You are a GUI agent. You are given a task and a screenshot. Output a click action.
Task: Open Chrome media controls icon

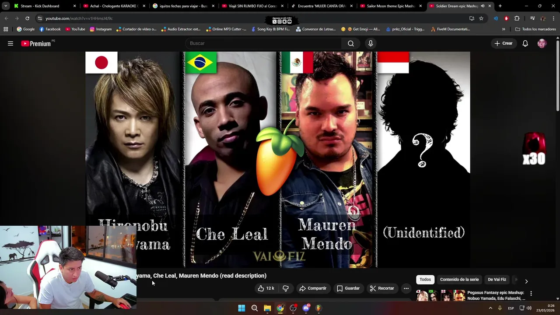(532, 18)
